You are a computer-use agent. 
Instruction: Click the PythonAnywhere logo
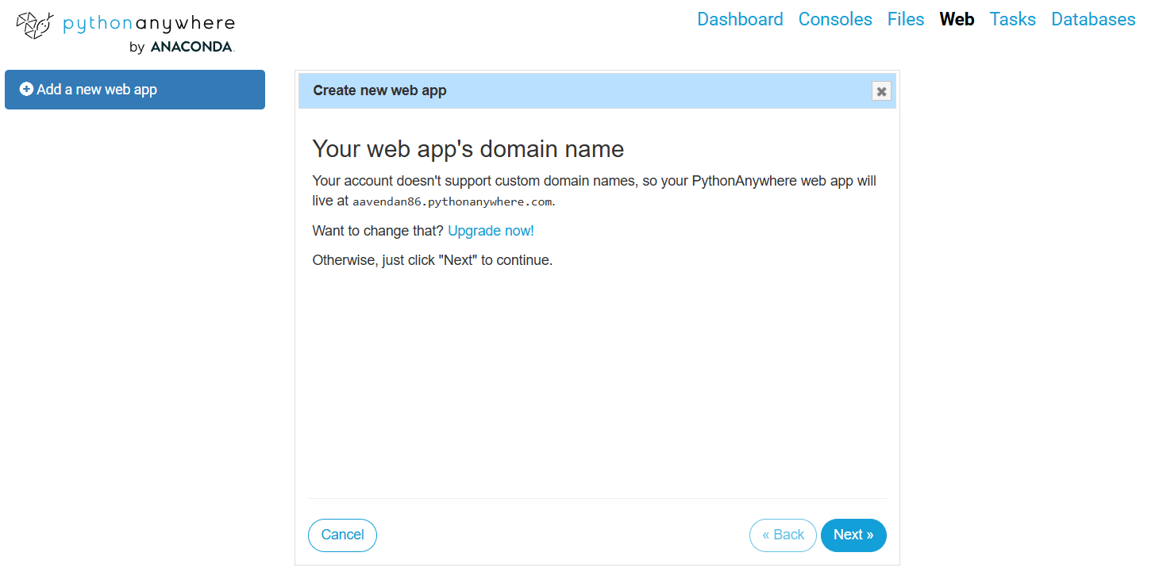click(x=125, y=33)
